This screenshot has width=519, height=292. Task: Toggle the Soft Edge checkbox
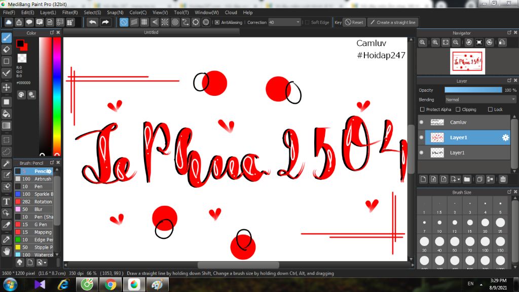[x=307, y=22]
